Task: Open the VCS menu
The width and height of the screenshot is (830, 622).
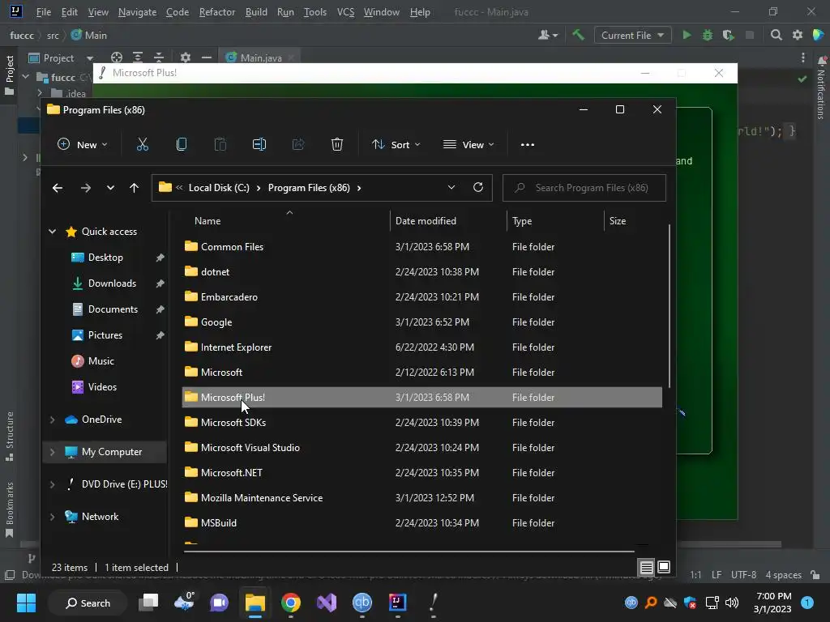Action: (x=345, y=11)
